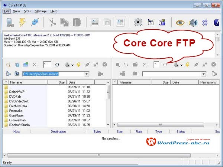The height and width of the screenshot is (167, 223).
Task: Click the Core FTP logo icon in toolbar
Action: point(216,22)
